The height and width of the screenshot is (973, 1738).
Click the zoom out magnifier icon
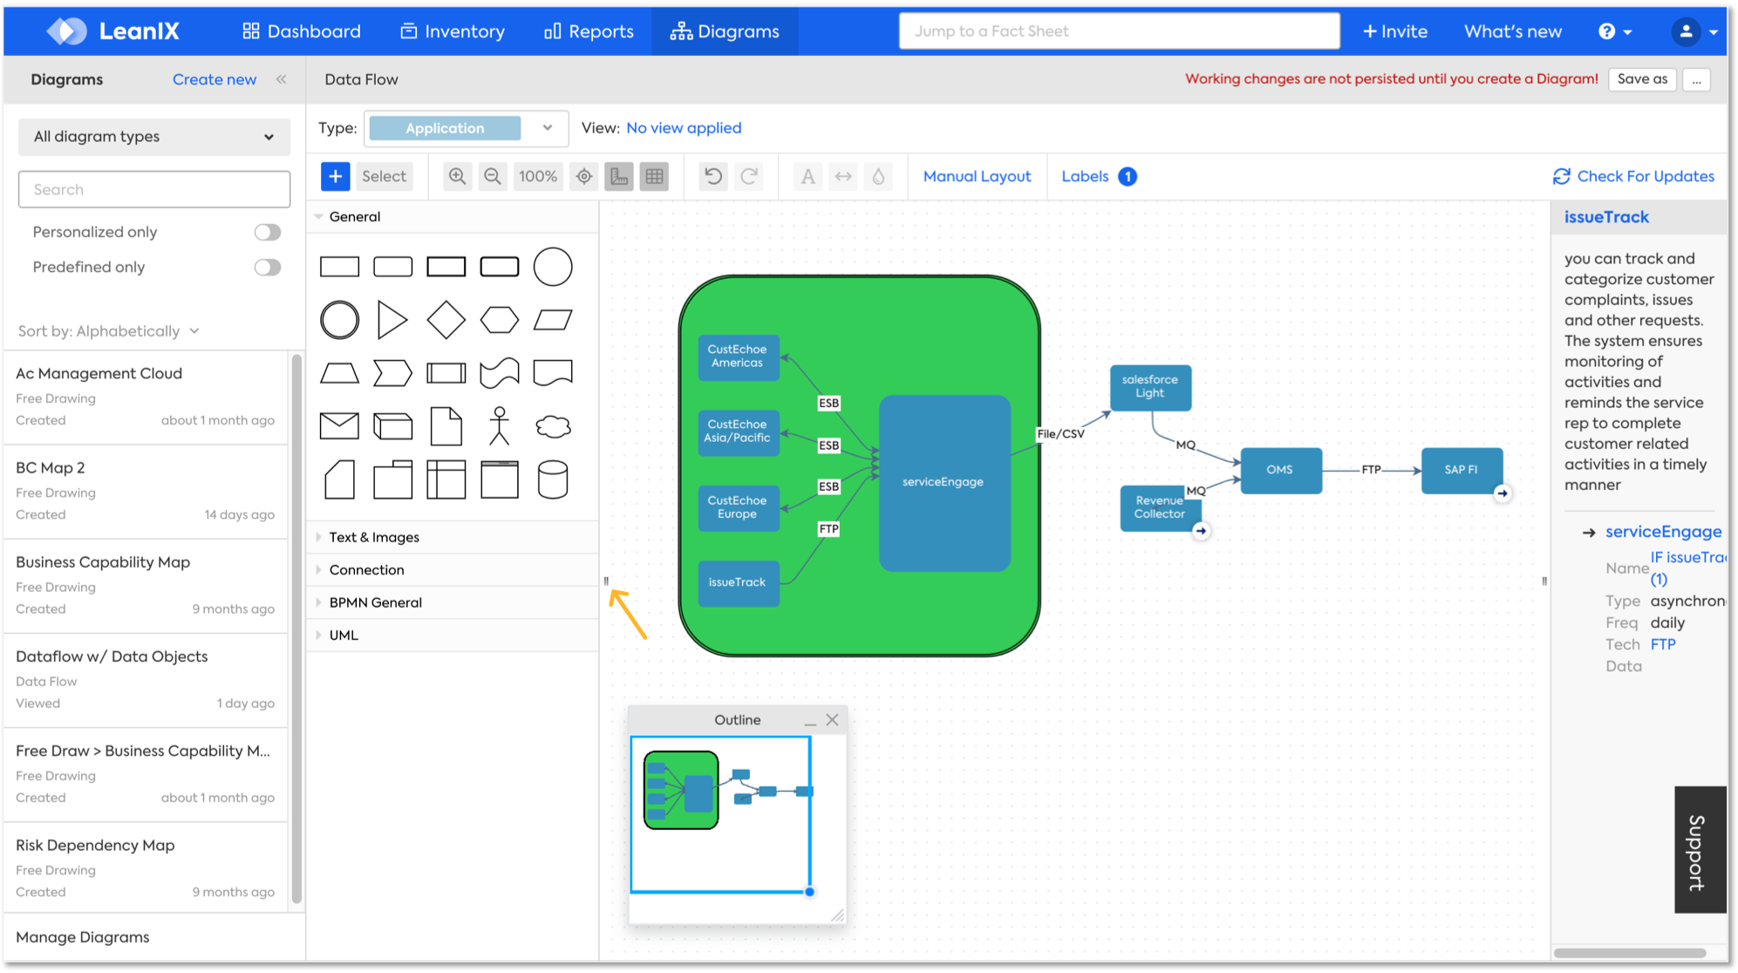pyautogui.click(x=493, y=176)
